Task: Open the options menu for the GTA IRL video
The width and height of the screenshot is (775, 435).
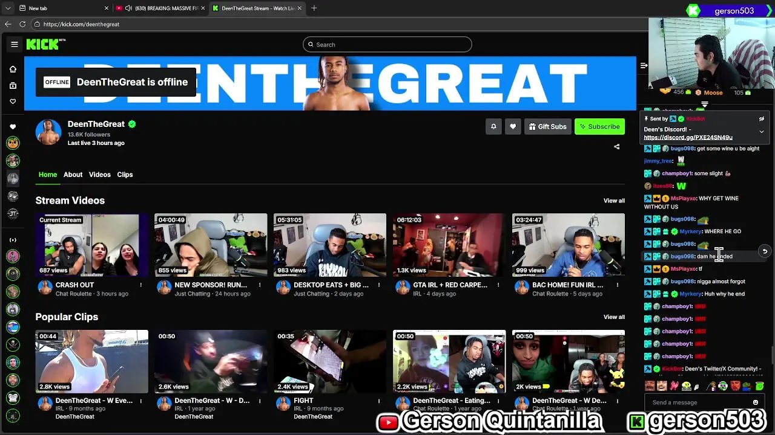Action: click(498, 285)
